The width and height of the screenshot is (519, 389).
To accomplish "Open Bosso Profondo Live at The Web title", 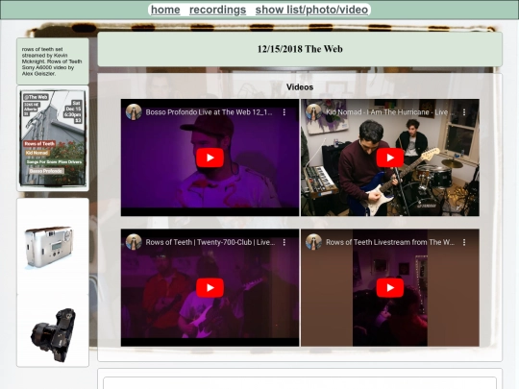I will (210, 112).
